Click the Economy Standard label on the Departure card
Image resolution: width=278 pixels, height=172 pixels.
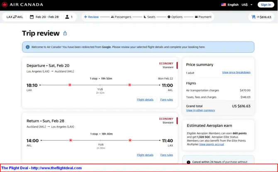pyautogui.click(x=166, y=65)
